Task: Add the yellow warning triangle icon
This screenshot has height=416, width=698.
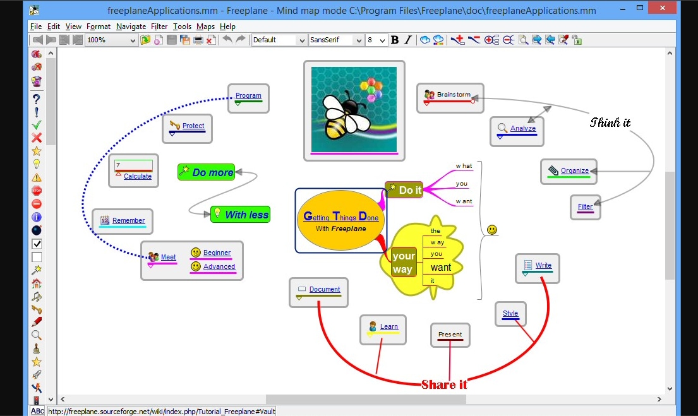Action: click(x=37, y=177)
